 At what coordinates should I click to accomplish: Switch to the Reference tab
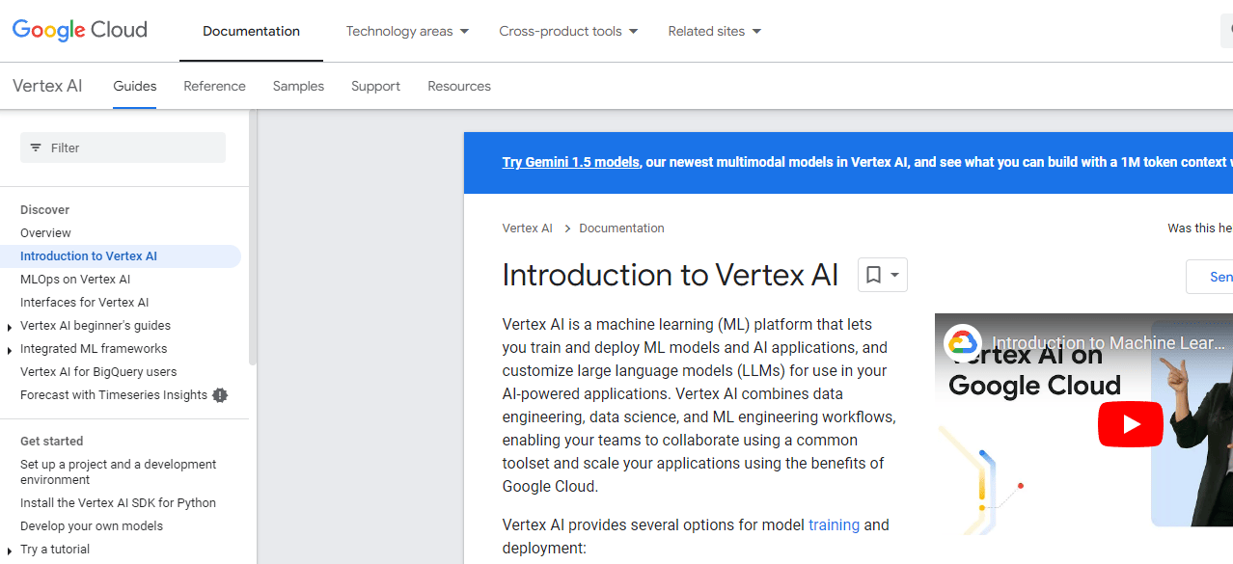click(x=214, y=86)
